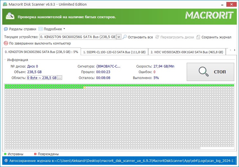Click the Выполнено value 5%
Screen dimensions: 239x167
click(x=156, y=78)
